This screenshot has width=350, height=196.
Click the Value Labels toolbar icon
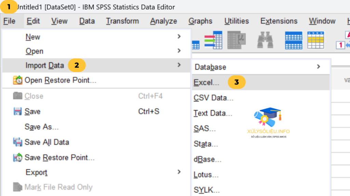tap(343, 40)
